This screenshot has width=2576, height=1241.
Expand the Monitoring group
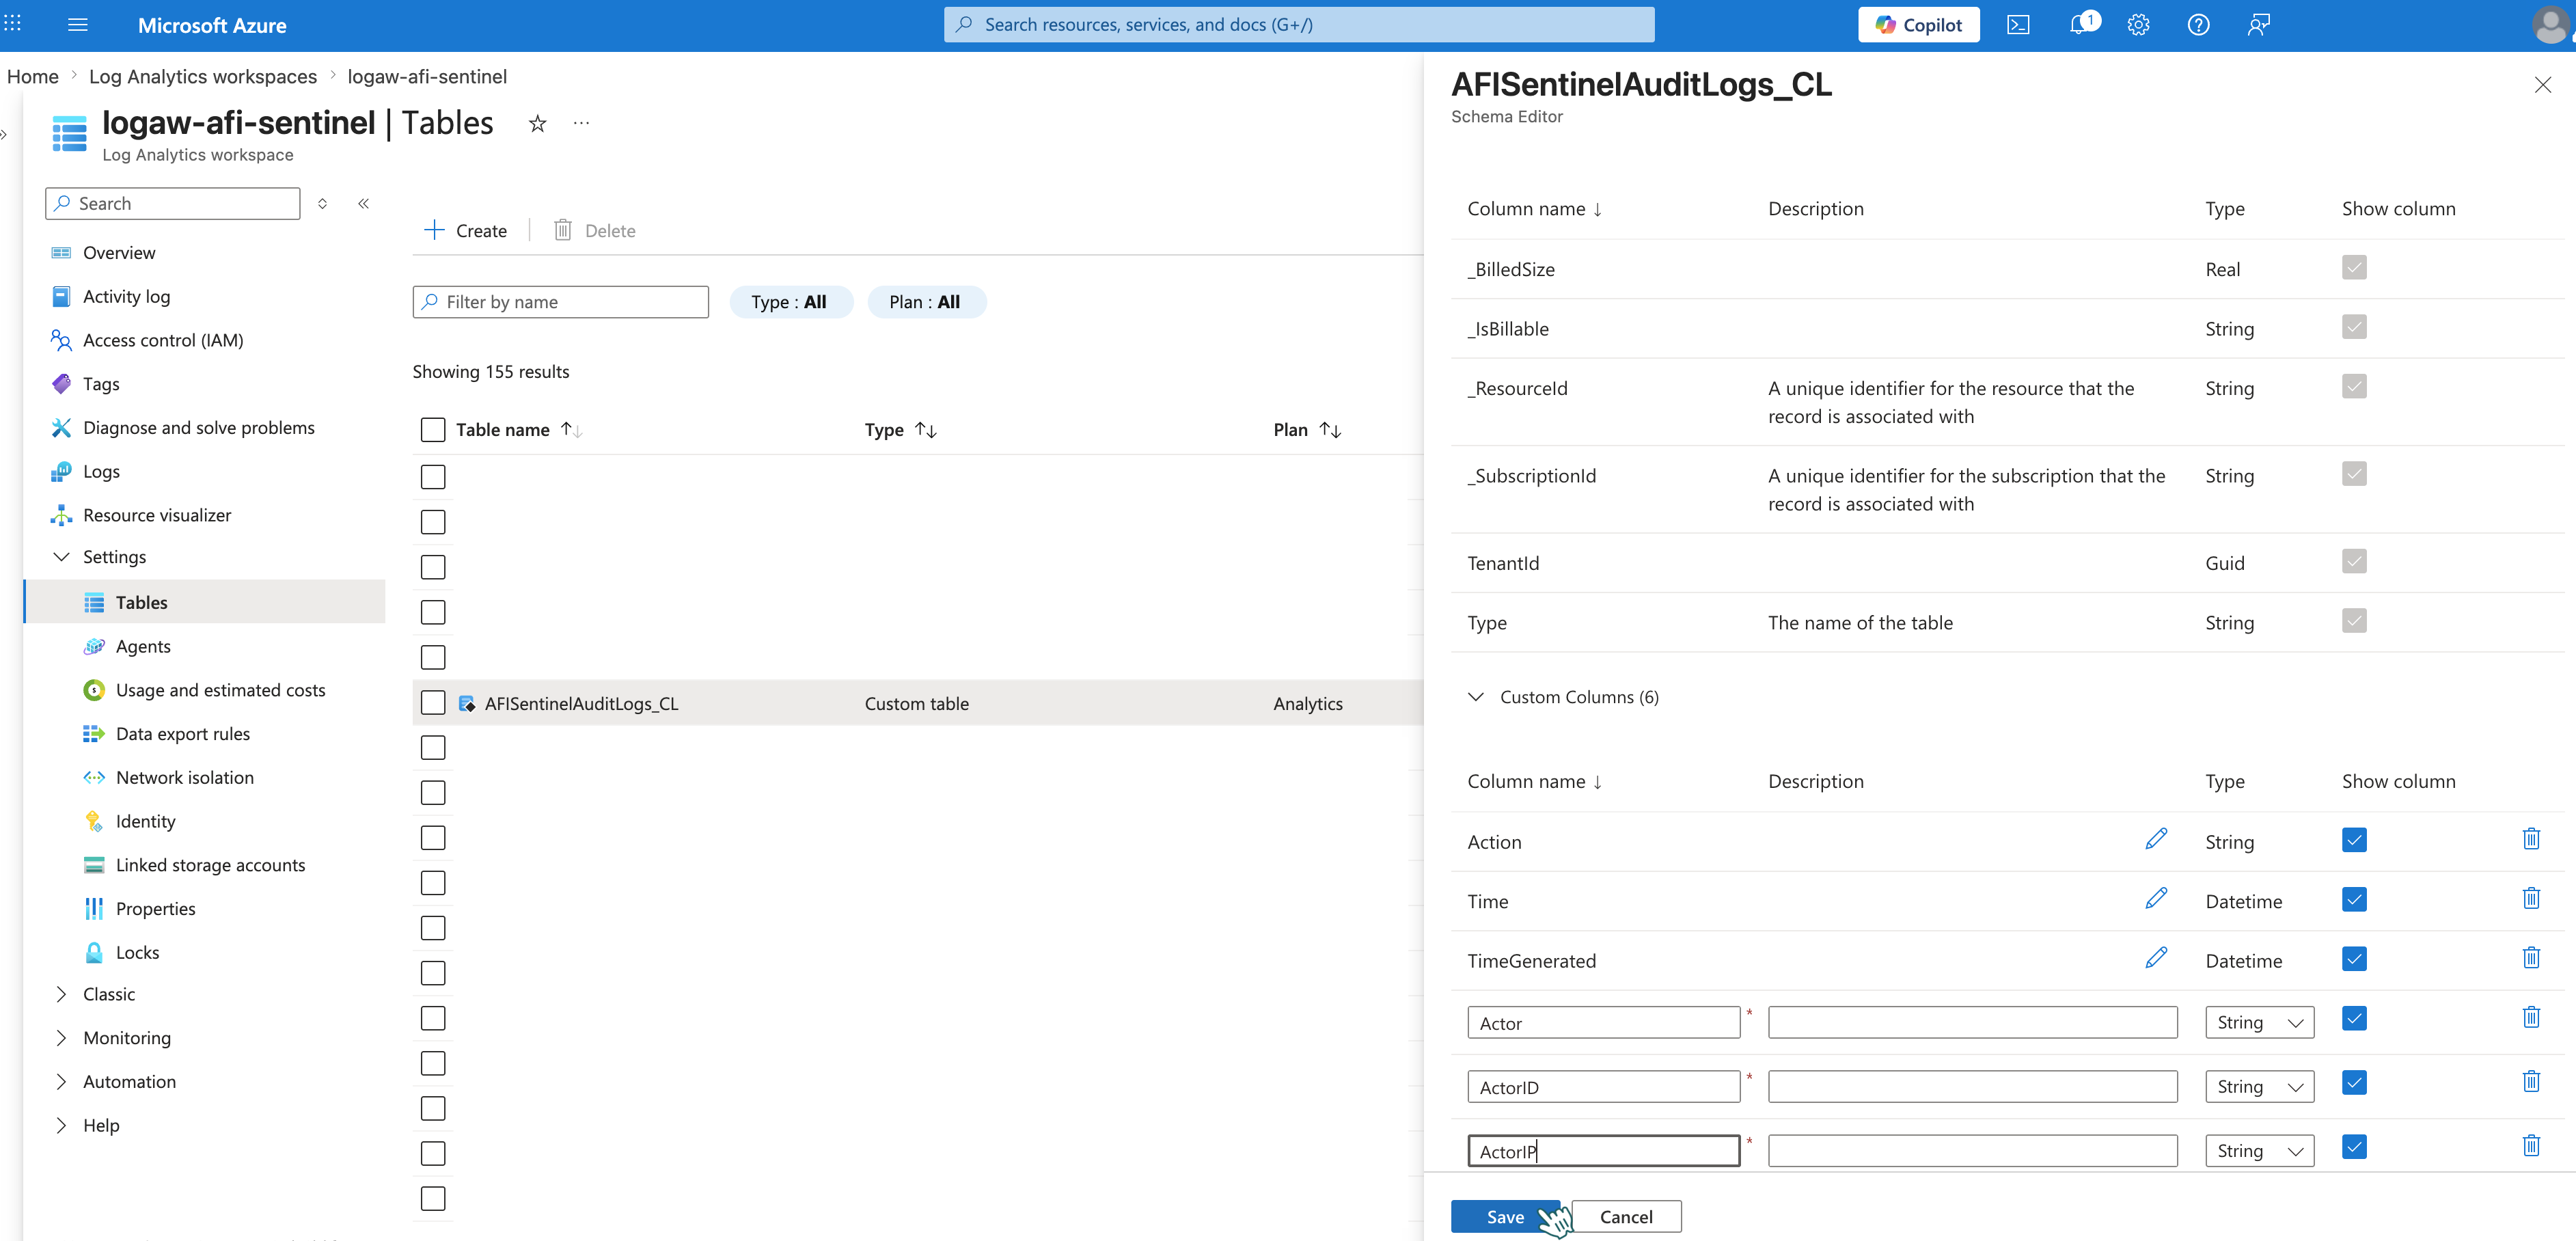click(61, 1038)
